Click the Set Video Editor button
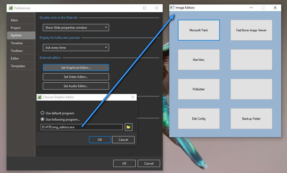 76,77
